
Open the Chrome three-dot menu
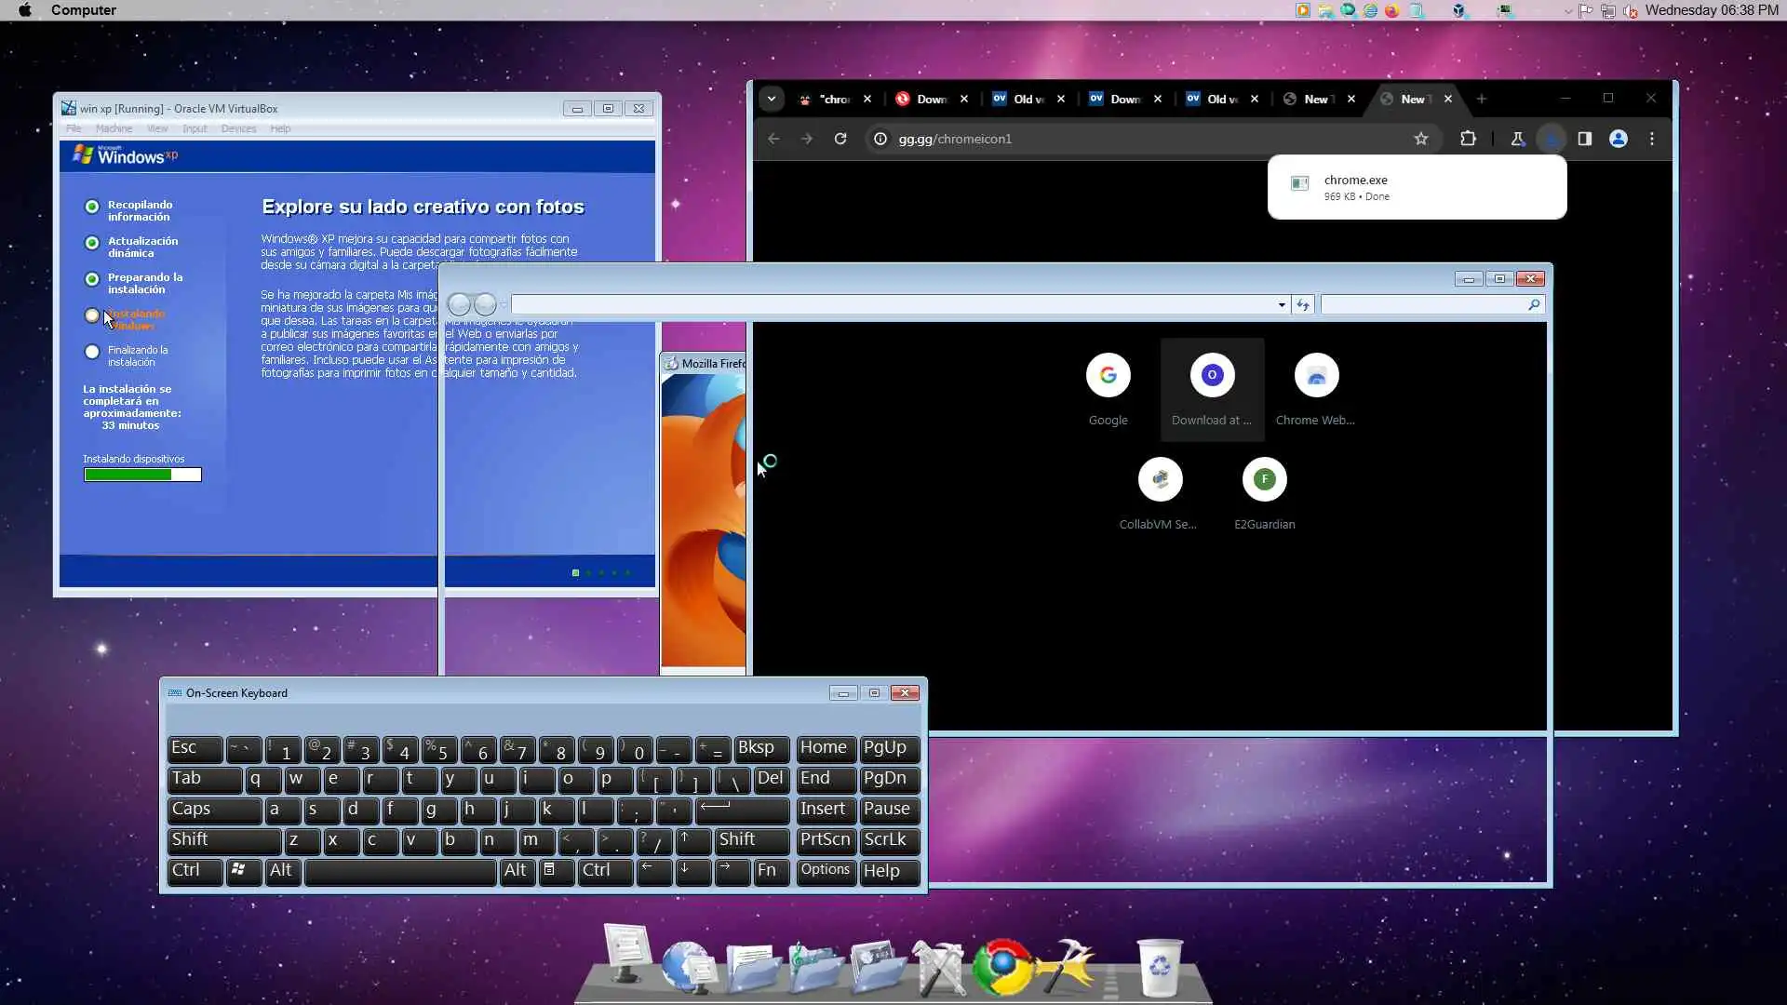[1652, 139]
